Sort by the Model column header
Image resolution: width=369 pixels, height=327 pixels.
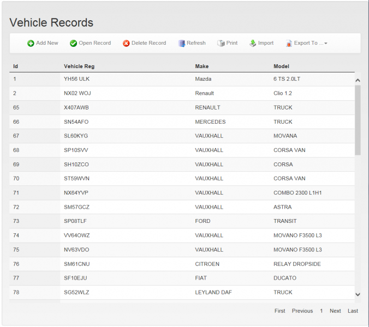tap(281, 66)
